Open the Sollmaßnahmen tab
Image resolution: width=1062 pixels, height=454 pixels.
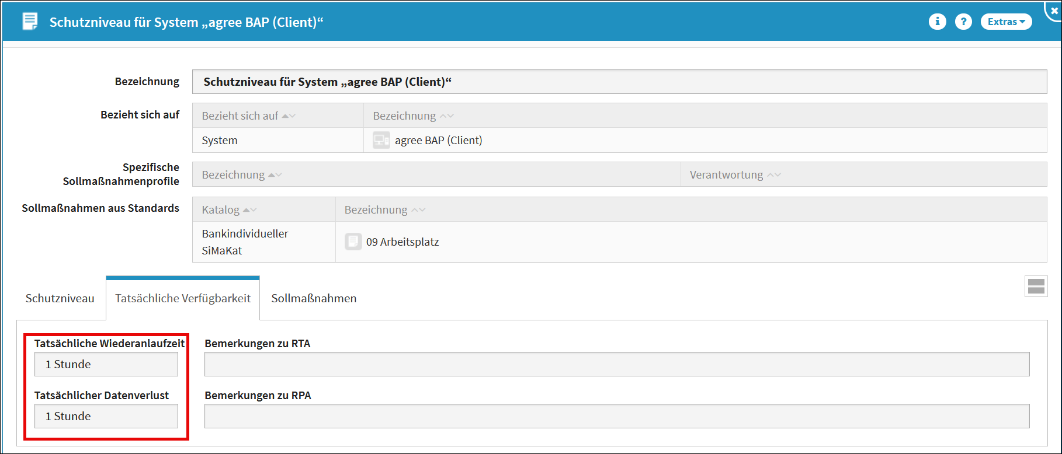(x=314, y=298)
